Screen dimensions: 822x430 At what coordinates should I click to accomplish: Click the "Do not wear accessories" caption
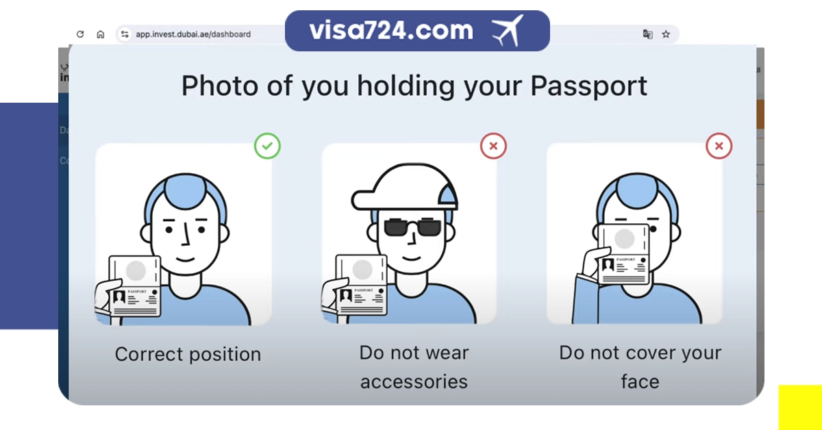[414, 367]
